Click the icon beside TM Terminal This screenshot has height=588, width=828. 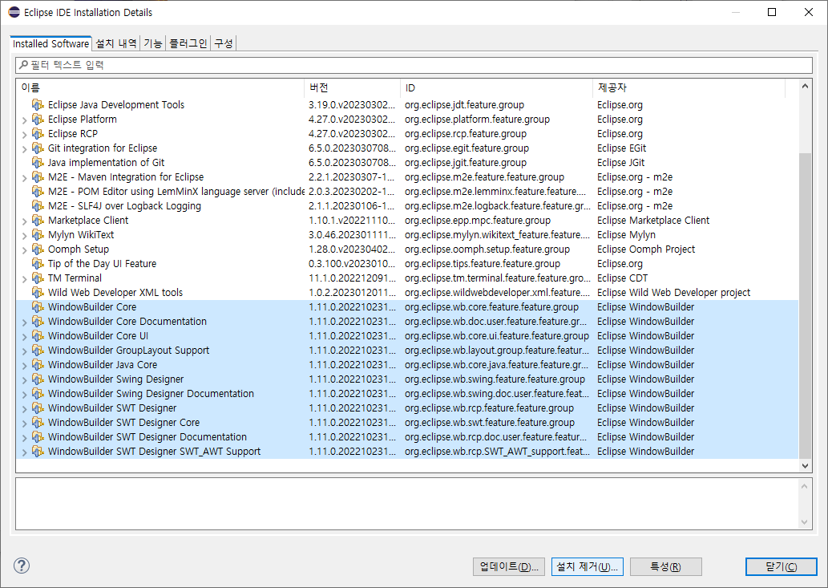click(x=38, y=278)
